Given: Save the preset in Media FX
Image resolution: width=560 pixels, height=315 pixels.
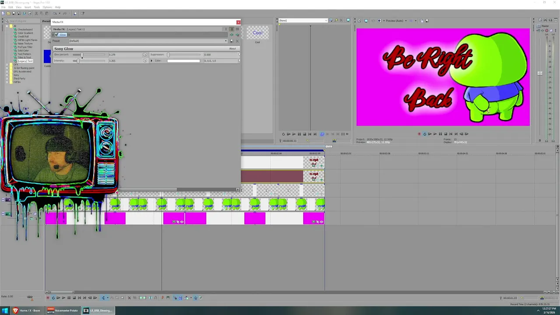Looking at the screenshot, I should [x=232, y=41].
